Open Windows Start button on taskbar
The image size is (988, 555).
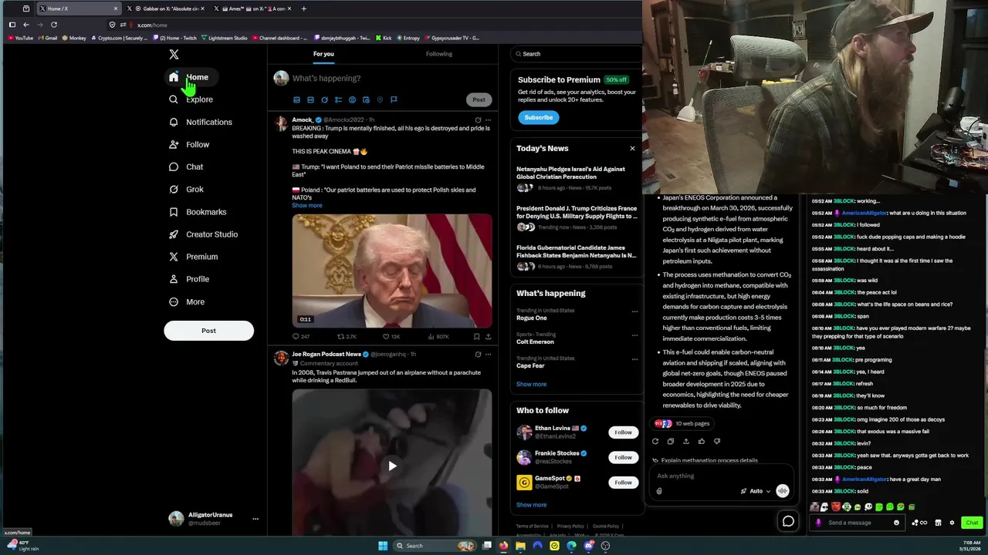[x=383, y=546]
